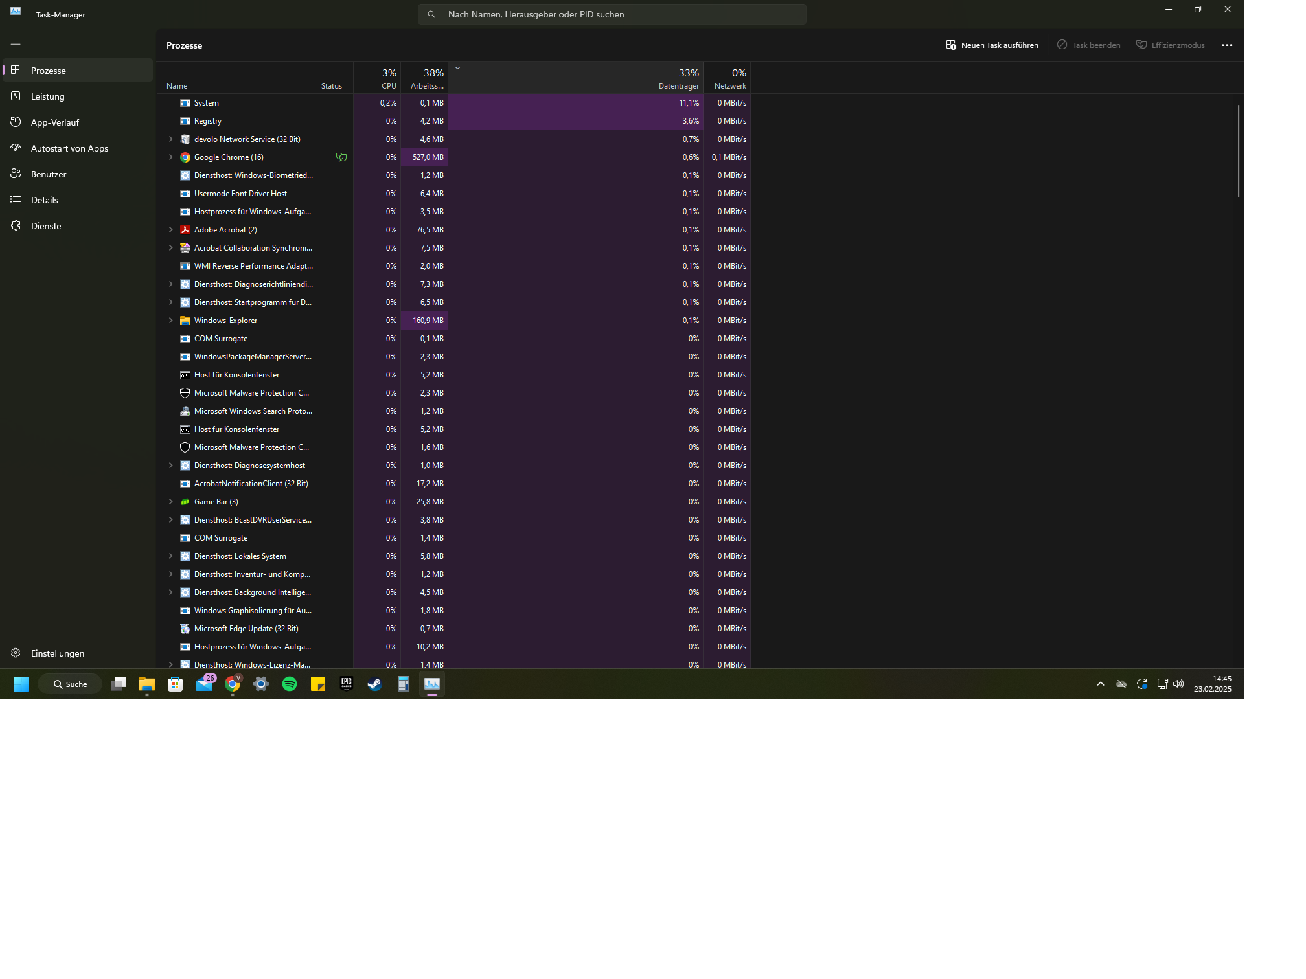Expand the Google Chrome process group
1306x979 pixels.
tap(171, 157)
